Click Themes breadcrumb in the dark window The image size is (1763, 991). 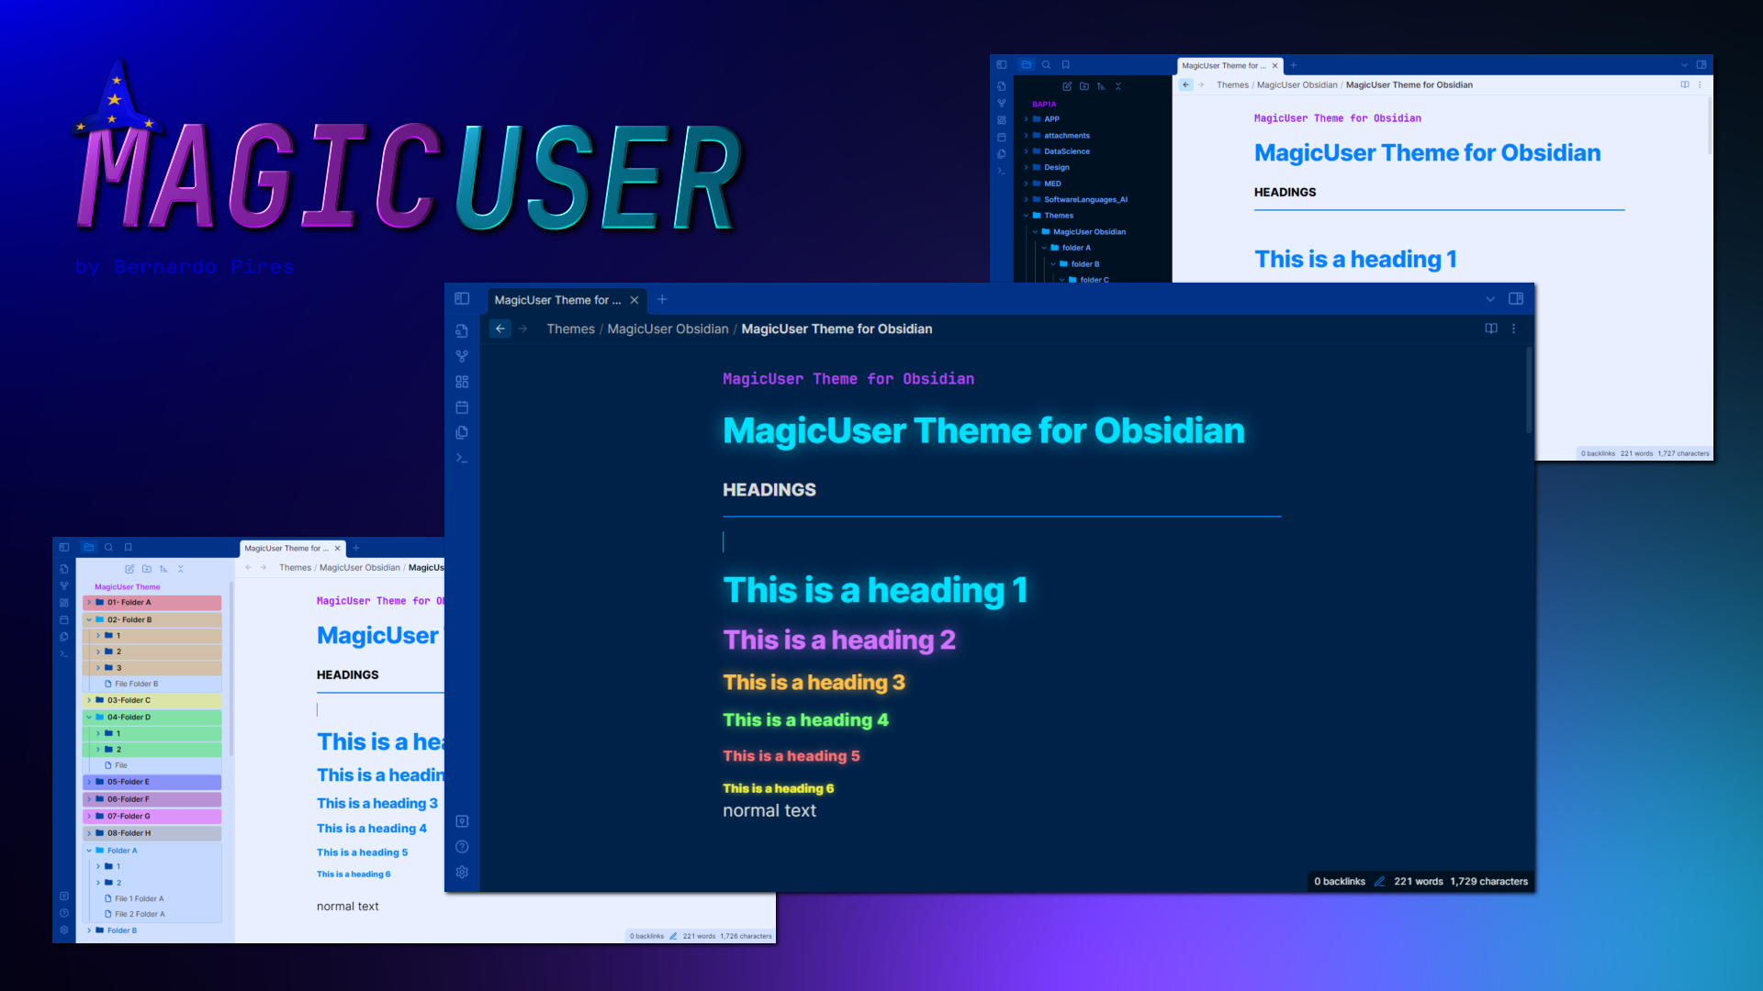pos(570,329)
